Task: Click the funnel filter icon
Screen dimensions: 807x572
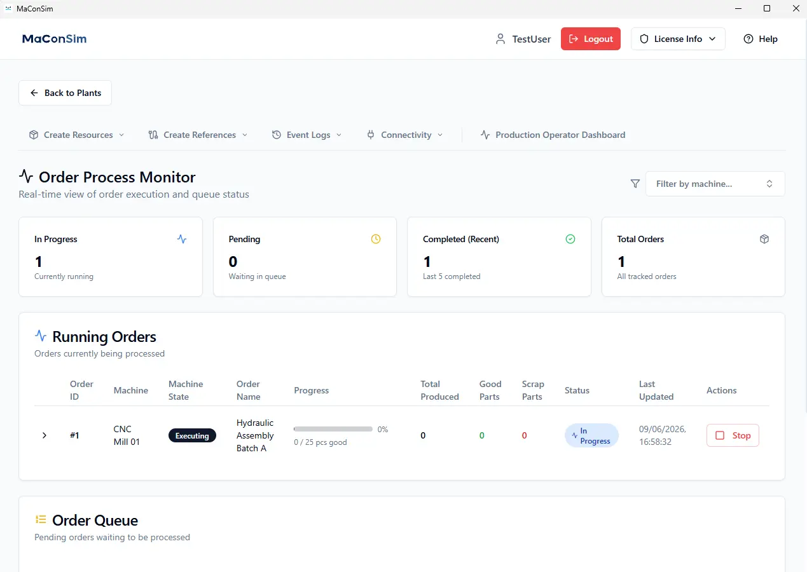Action: click(x=635, y=184)
